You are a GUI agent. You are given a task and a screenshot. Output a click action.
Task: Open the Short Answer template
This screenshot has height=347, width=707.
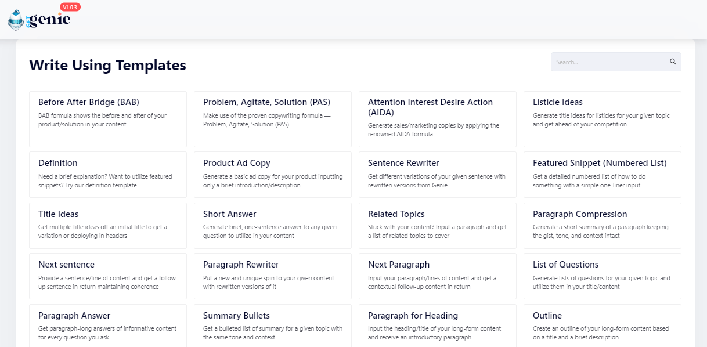273,225
